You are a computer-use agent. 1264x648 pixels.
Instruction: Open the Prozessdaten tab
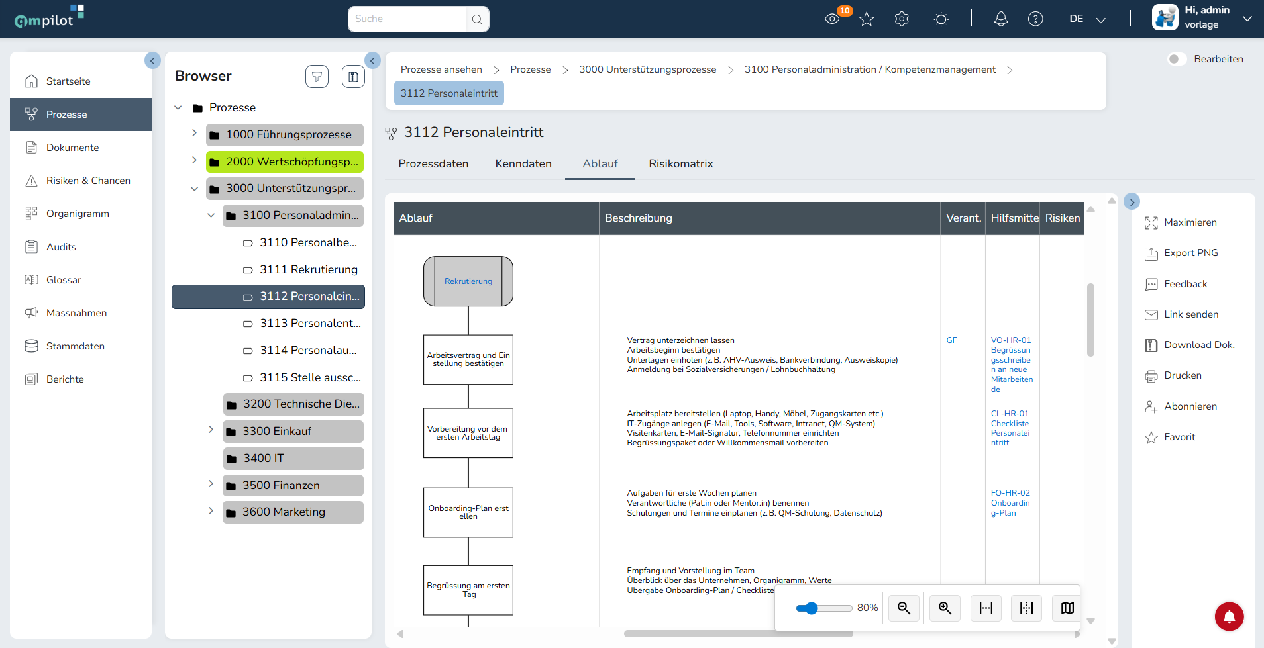[x=433, y=163]
